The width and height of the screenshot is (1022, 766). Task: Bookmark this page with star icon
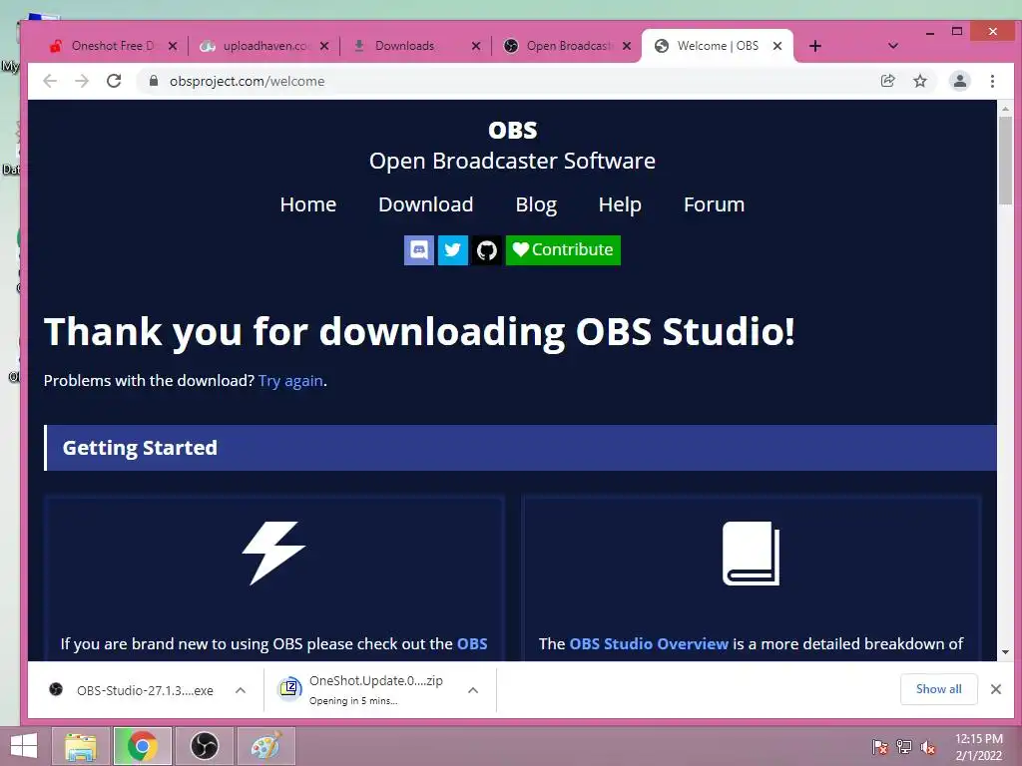tap(919, 81)
